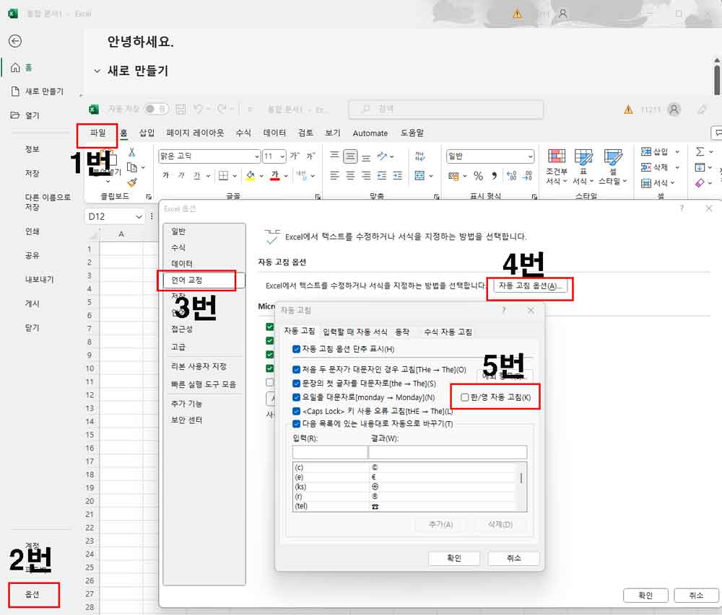The height and width of the screenshot is (615, 722).
Task: Click the Copy icon in clipboard group
Action: coord(132,167)
